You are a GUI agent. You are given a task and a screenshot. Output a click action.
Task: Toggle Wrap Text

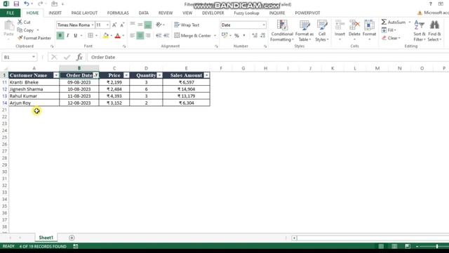coord(187,25)
